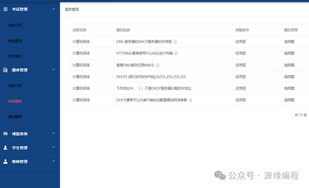Click 计算机网络 in the 网络参数 row
This screenshot has height=188, width=309.
click(x=81, y=100)
